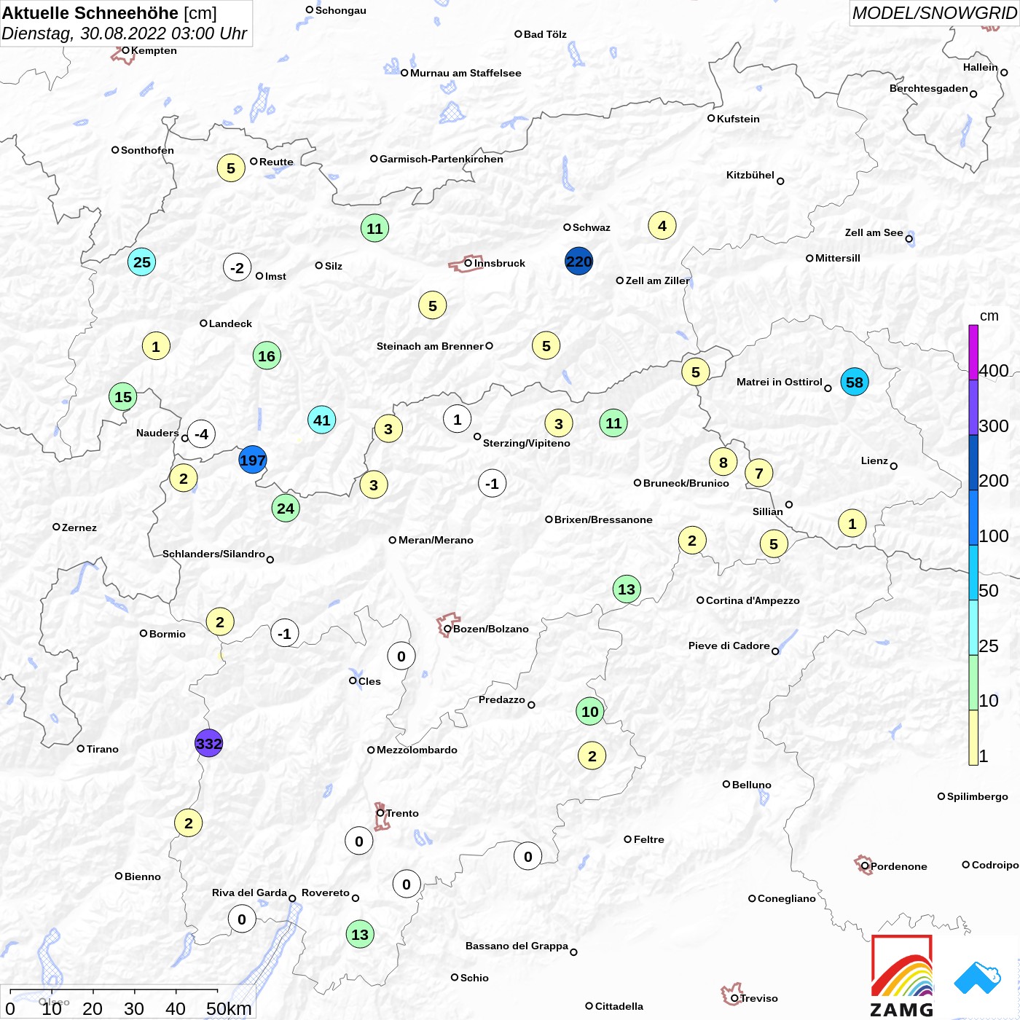The height and width of the screenshot is (1020, 1020).
Task: Select the 8 cm station marker
Action: [x=723, y=462]
